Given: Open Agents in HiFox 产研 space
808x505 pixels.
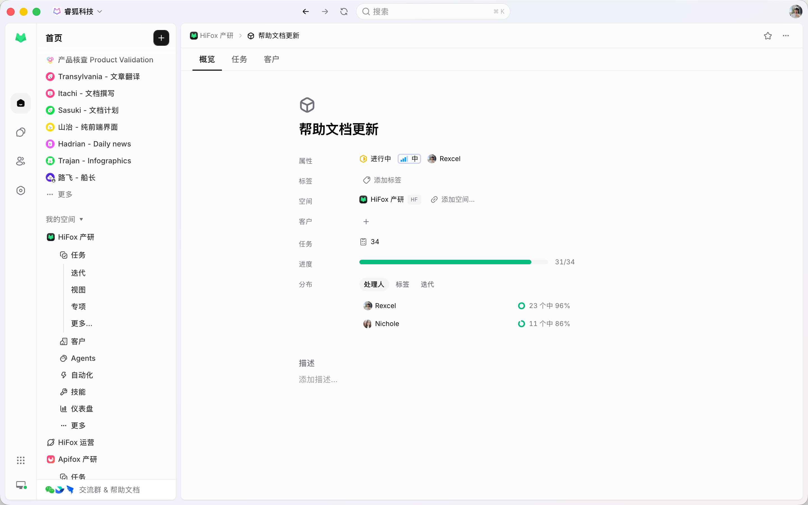Looking at the screenshot, I should pos(78,358).
